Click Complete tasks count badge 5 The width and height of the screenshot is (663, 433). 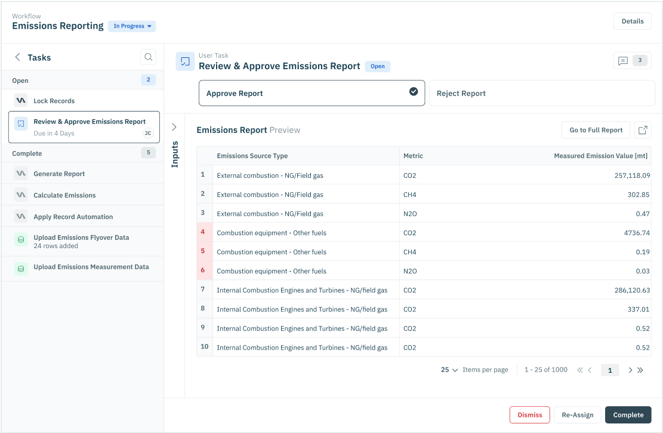pos(149,153)
